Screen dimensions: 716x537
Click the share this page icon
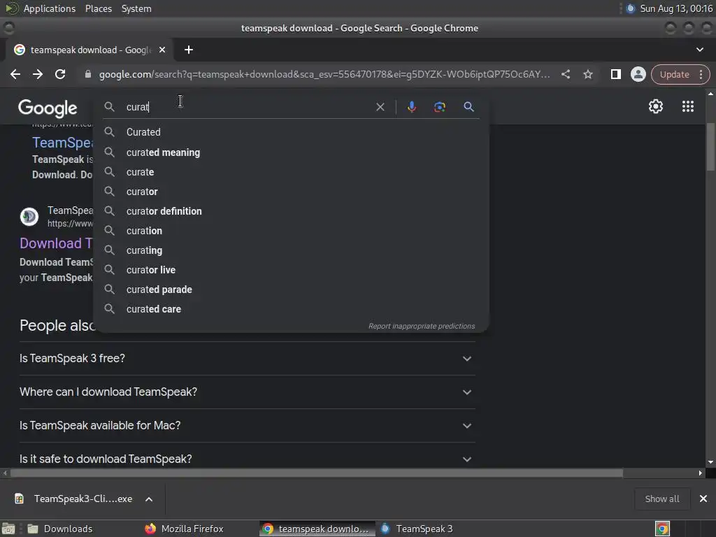(566, 74)
